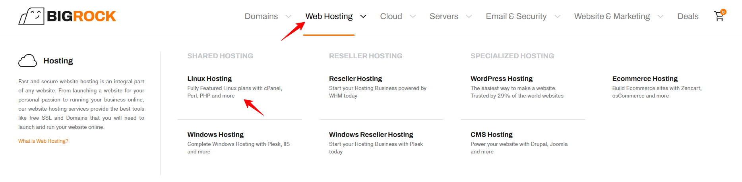Follow the What is Web Hosting? link
742x182 pixels.
click(43, 141)
